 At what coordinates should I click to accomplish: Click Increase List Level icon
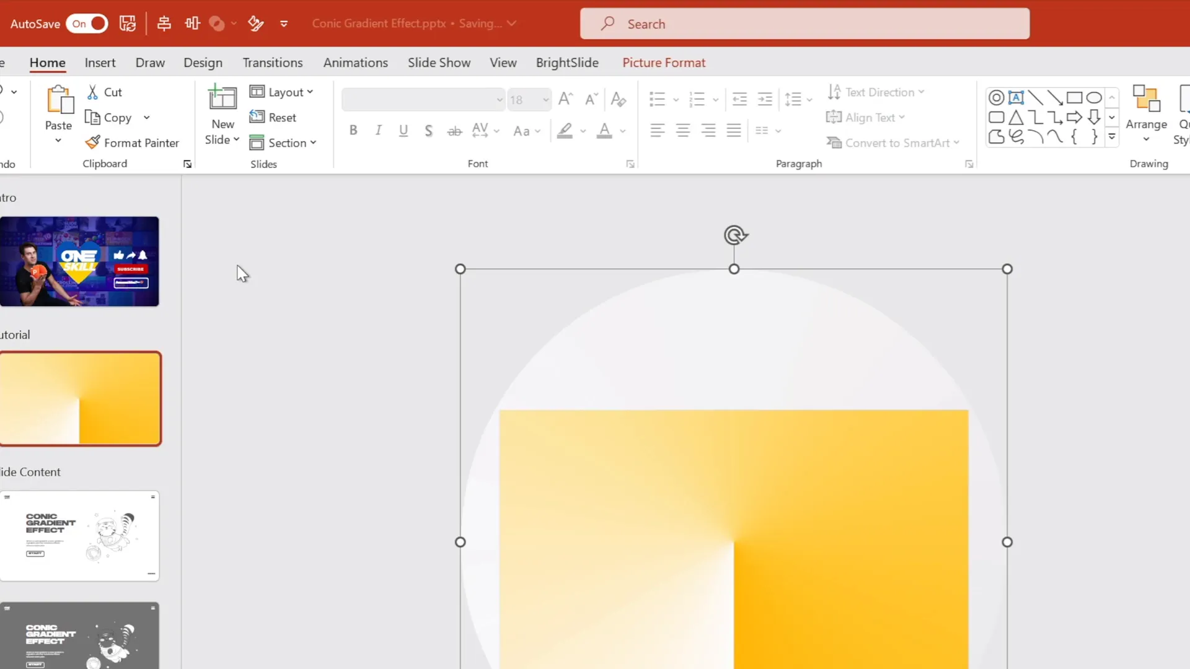765,99
